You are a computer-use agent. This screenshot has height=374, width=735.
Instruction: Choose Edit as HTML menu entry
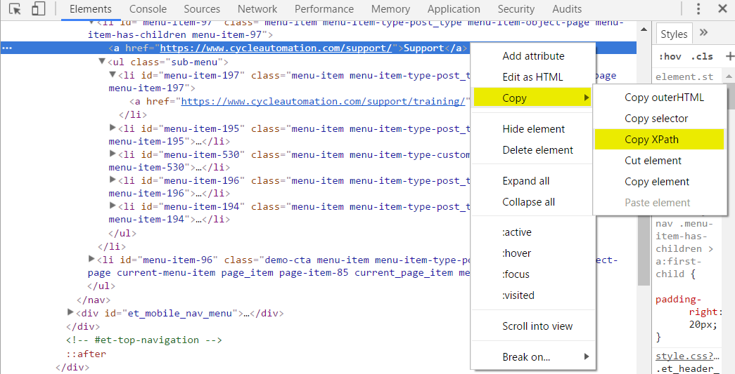click(x=533, y=77)
